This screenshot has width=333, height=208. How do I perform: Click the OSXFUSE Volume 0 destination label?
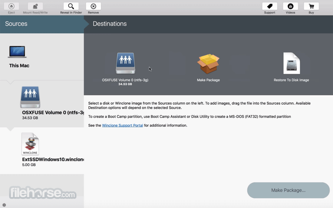125,80
